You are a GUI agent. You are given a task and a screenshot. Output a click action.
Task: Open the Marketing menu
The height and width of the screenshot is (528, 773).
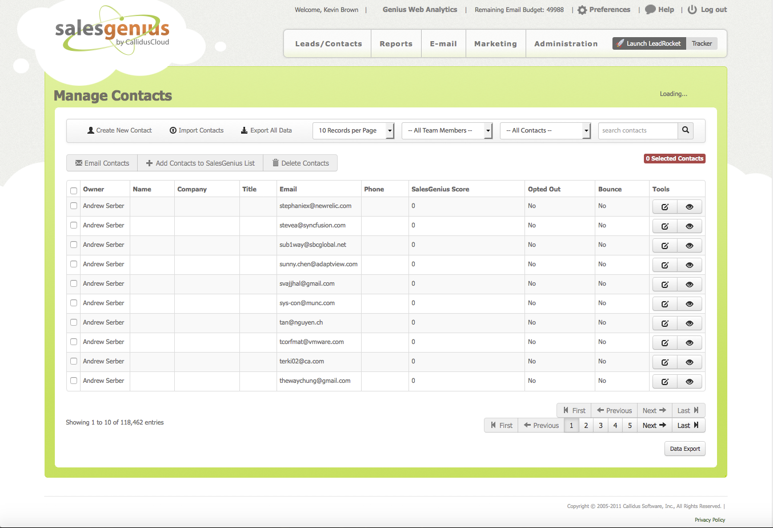495,43
